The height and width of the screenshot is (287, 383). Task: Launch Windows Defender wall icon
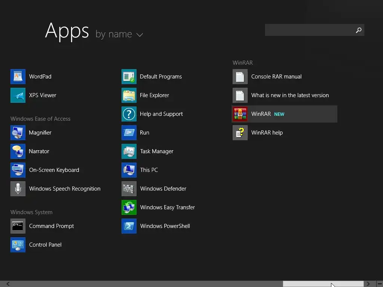(x=129, y=189)
